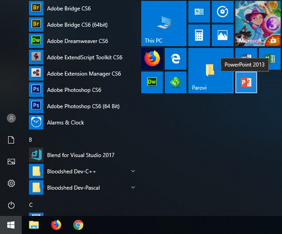The height and width of the screenshot is (234, 282).
Task: Open the Photos tile
Action: 223,35
